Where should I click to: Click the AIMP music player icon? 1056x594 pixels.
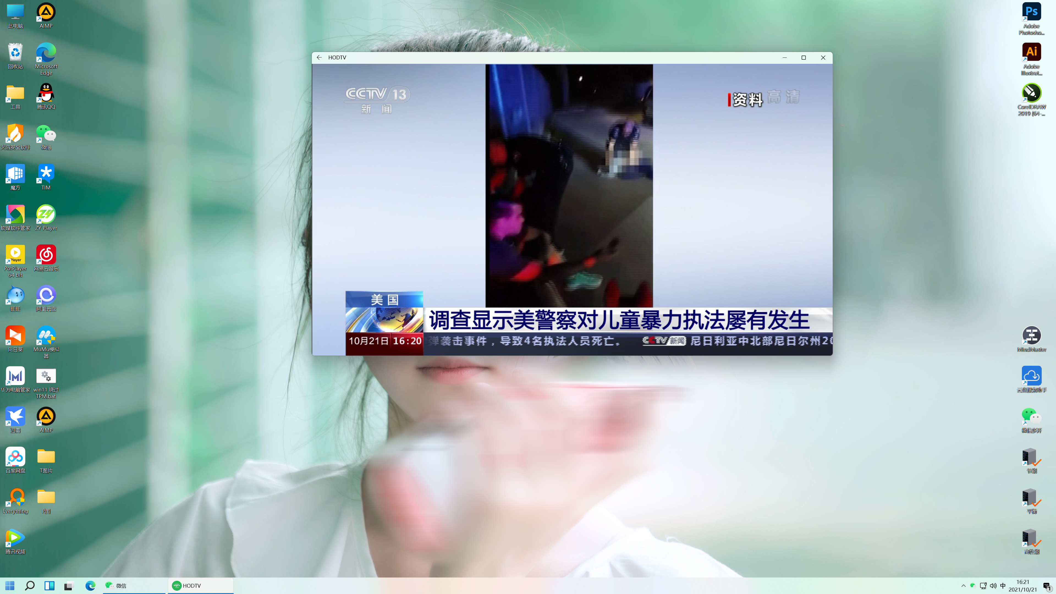[46, 11]
